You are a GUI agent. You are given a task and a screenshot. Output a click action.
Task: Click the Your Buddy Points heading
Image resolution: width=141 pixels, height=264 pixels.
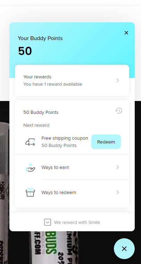[40, 38]
